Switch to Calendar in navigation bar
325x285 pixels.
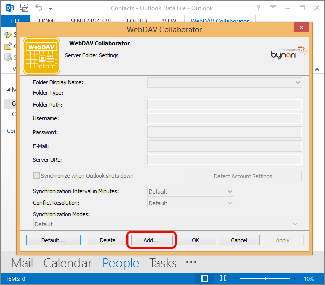(67, 263)
